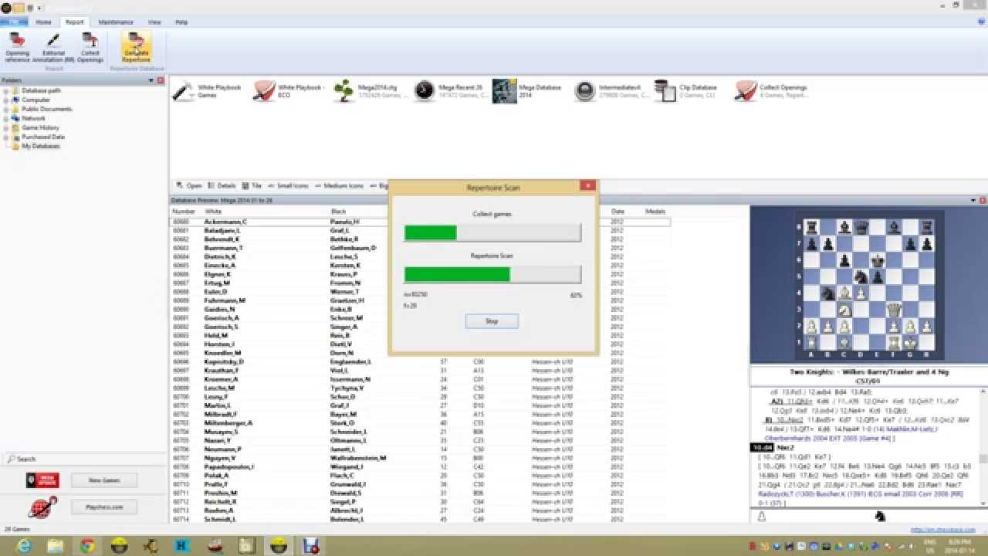Close the Folders panel
The height and width of the screenshot is (556, 988).
[x=161, y=80]
